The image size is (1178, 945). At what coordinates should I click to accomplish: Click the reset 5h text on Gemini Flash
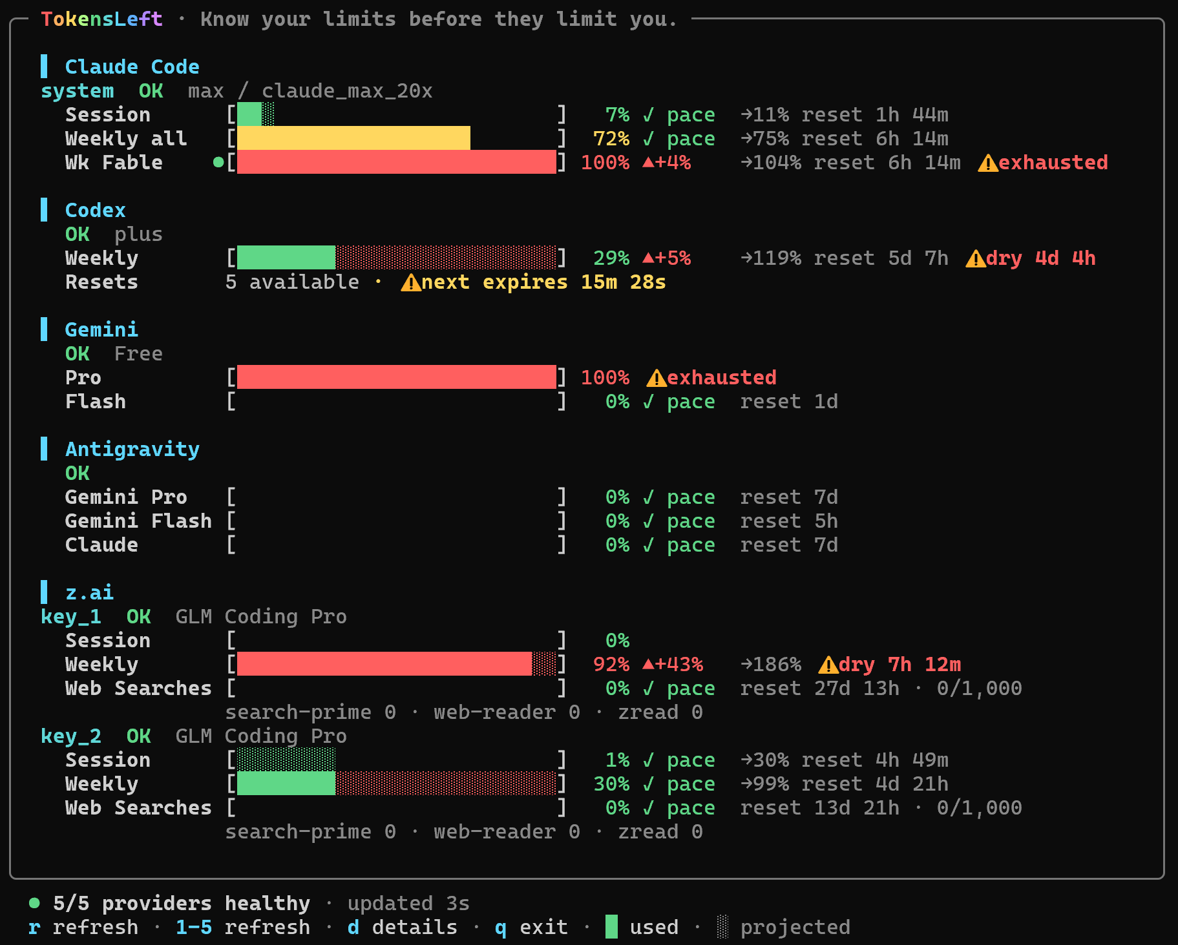pos(789,521)
